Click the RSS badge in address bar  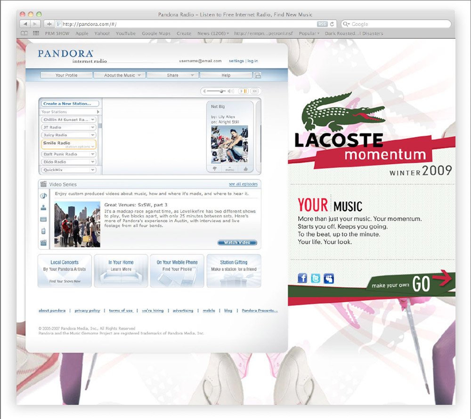322,24
